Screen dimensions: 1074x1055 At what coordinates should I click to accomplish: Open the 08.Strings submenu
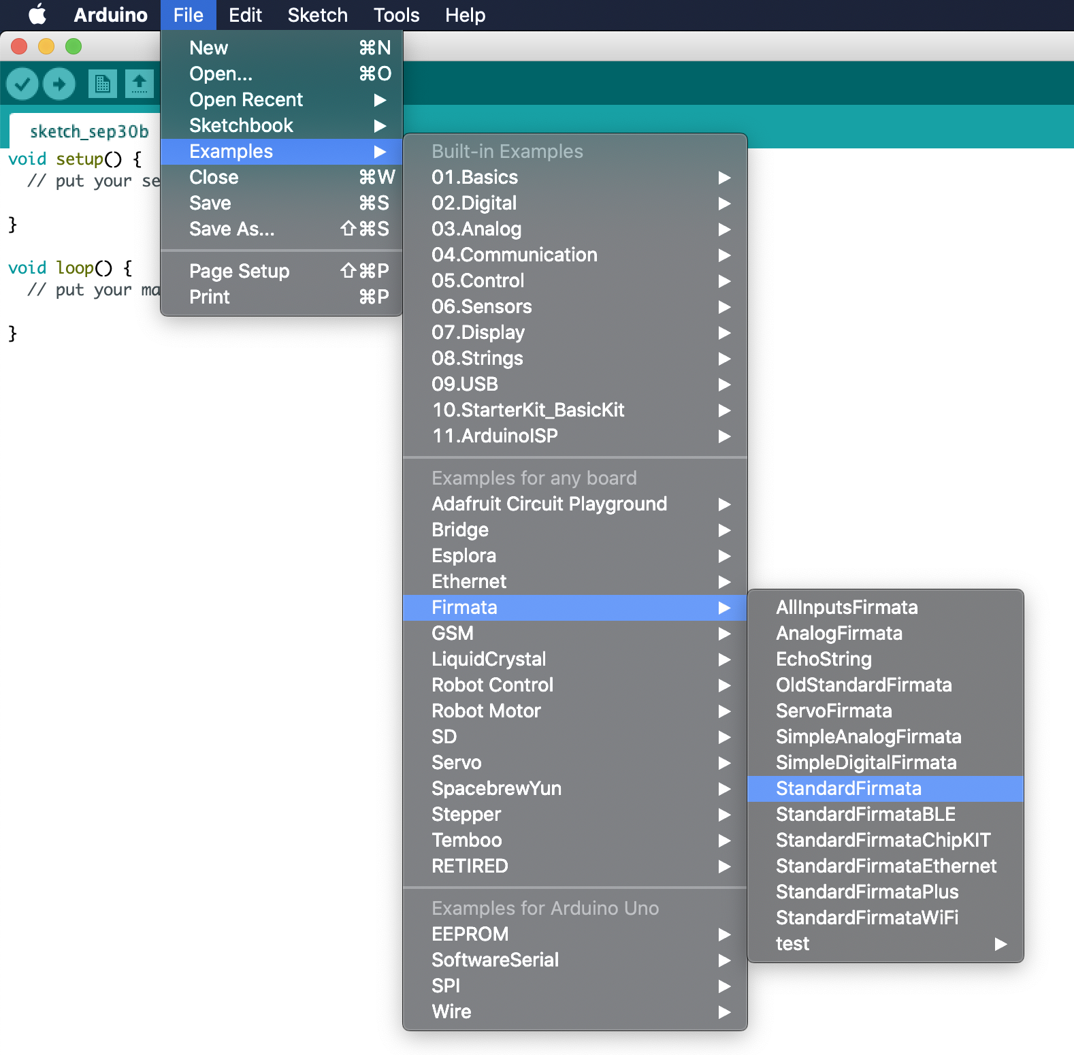(575, 358)
